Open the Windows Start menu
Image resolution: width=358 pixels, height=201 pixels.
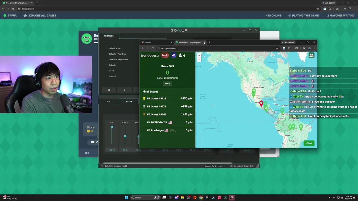pos(126,198)
